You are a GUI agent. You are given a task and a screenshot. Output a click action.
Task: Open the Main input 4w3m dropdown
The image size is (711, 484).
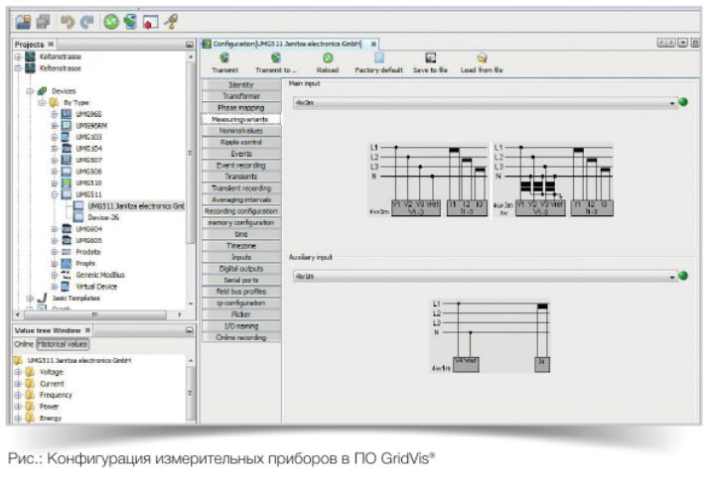671,102
